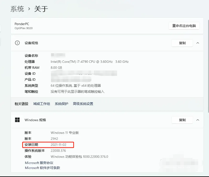Select the OS build 22000.376 value
Screen dimensions: 209x177
(58, 151)
